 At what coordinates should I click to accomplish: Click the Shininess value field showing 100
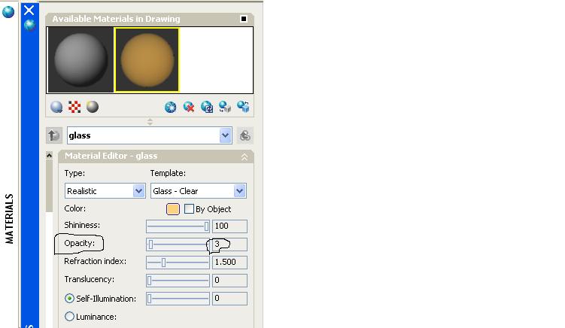229,226
